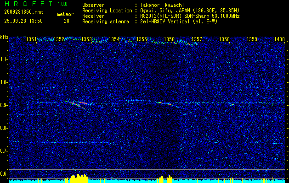
Task: Click the kHz axis unit label
Action: point(4,37)
